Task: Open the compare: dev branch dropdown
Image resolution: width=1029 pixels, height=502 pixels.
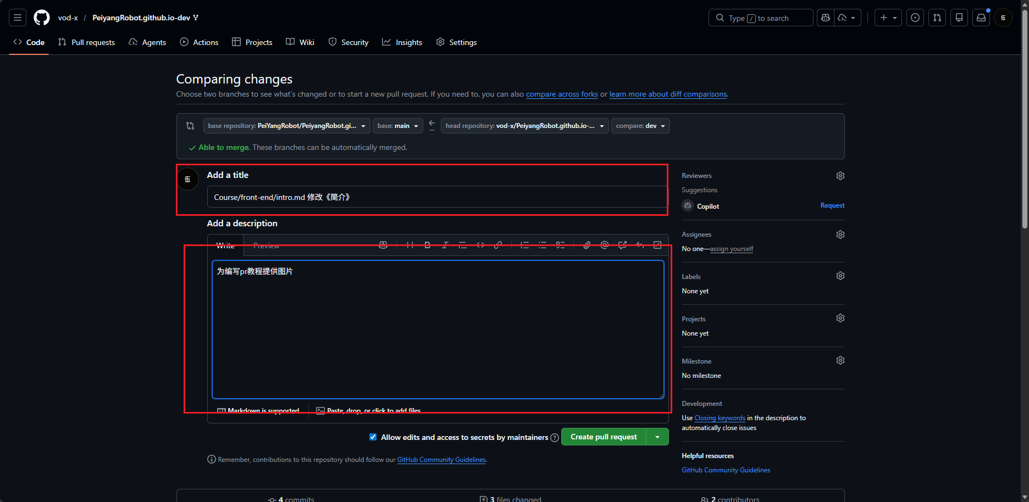Action: click(x=640, y=126)
